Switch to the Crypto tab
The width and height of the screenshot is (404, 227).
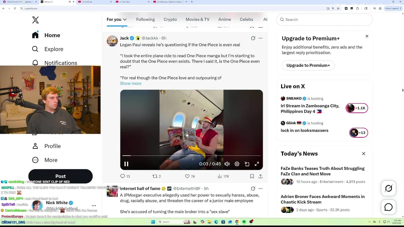[170, 19]
